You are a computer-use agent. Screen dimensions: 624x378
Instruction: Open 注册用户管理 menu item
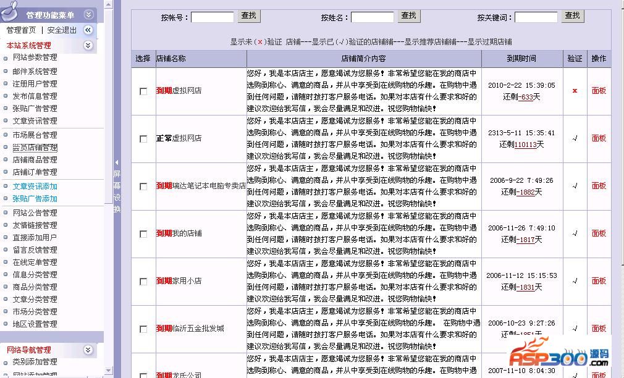pos(35,84)
